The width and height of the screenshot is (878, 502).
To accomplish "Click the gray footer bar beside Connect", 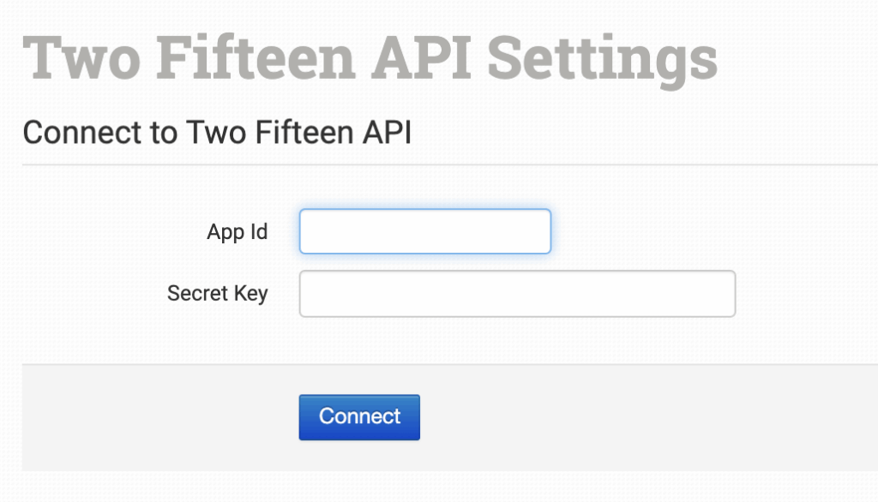I will (643, 417).
